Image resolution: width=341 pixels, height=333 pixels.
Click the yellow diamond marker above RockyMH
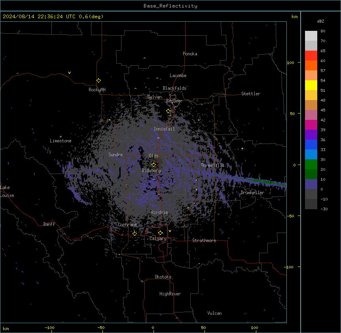point(99,81)
